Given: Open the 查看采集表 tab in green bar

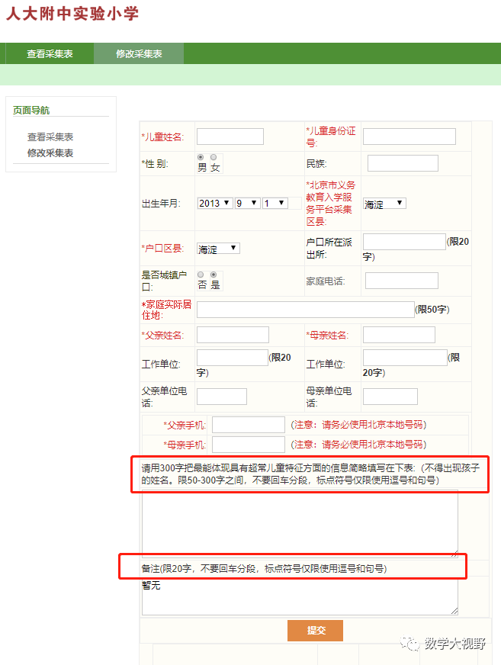Looking at the screenshot, I should (50, 54).
